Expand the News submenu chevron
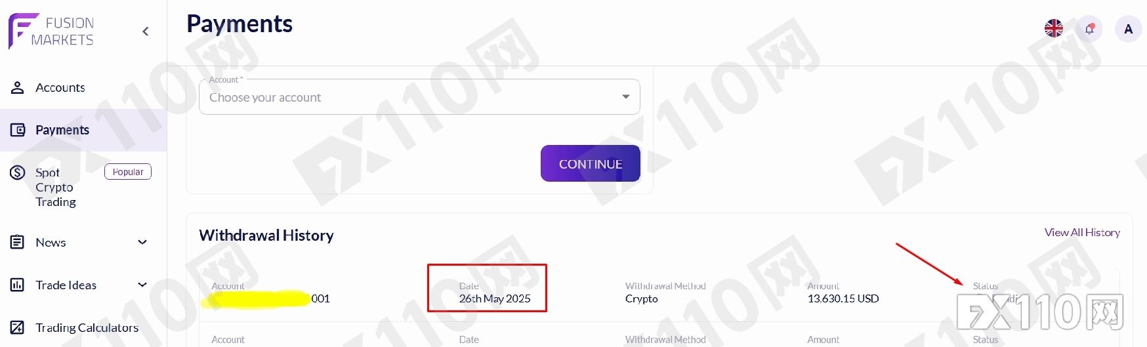Viewport: 1147px width, 347px height. [x=142, y=242]
